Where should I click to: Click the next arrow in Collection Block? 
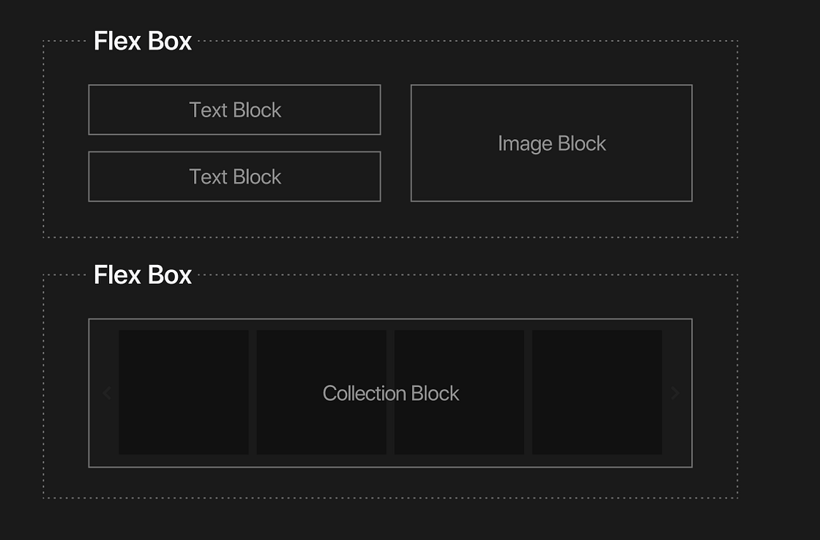coord(675,393)
